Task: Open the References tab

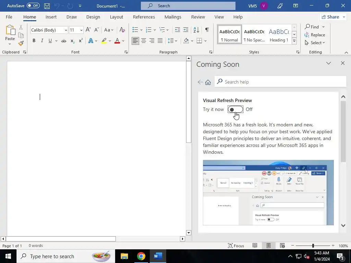Action: pyautogui.click(x=144, y=17)
